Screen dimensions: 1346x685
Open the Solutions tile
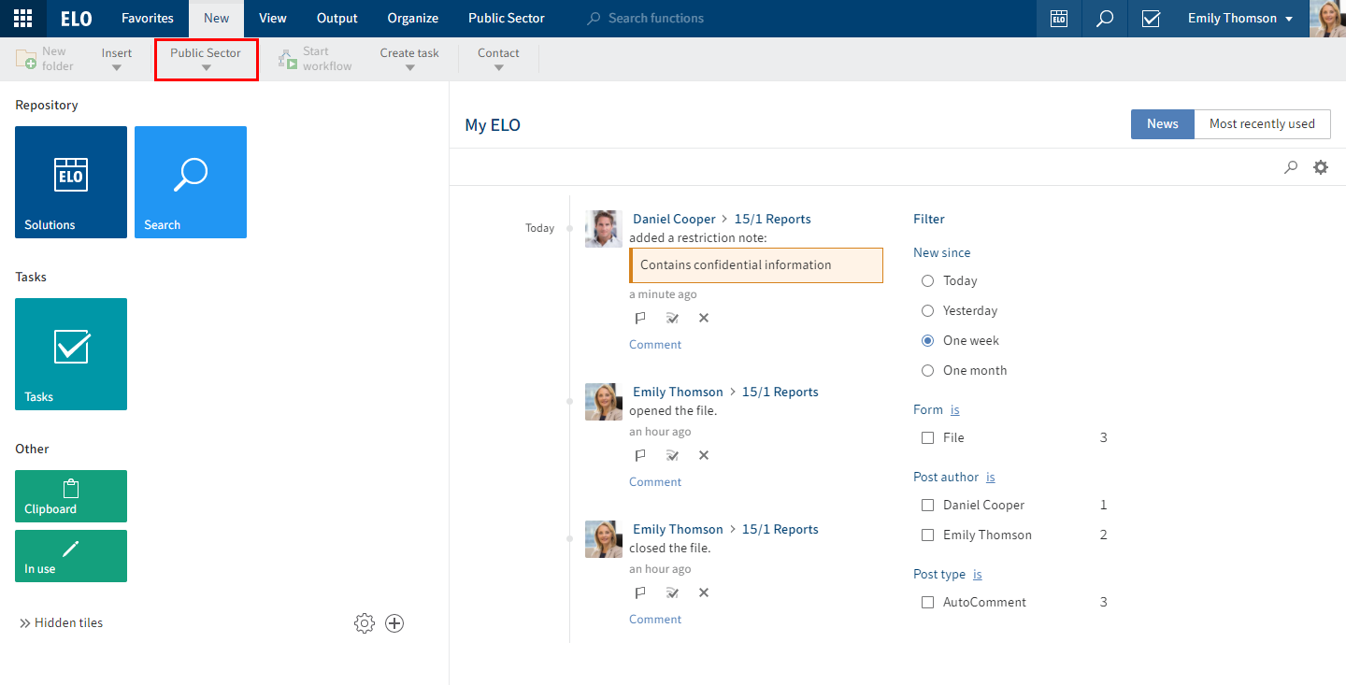click(71, 182)
